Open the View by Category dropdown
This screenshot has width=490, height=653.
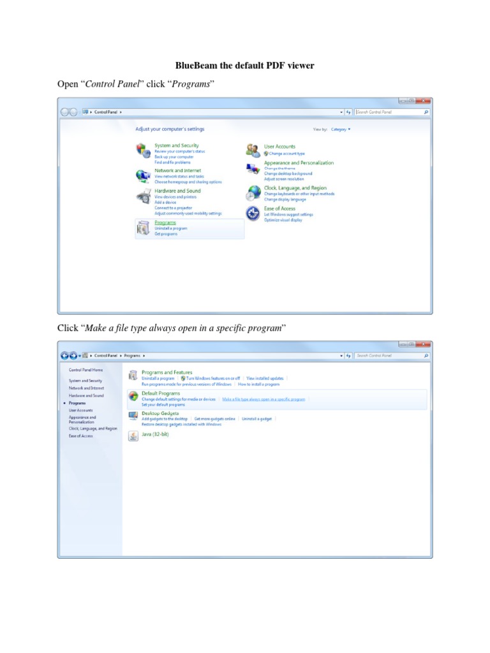coord(341,129)
